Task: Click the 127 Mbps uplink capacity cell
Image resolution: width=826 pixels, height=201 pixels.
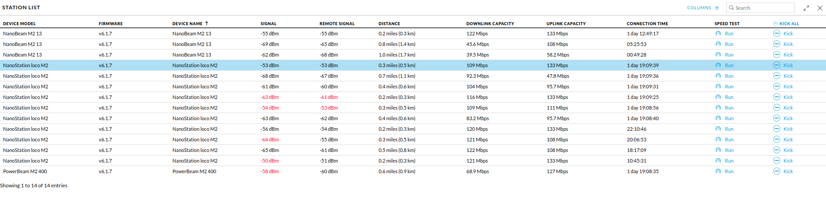Action: tap(557, 171)
